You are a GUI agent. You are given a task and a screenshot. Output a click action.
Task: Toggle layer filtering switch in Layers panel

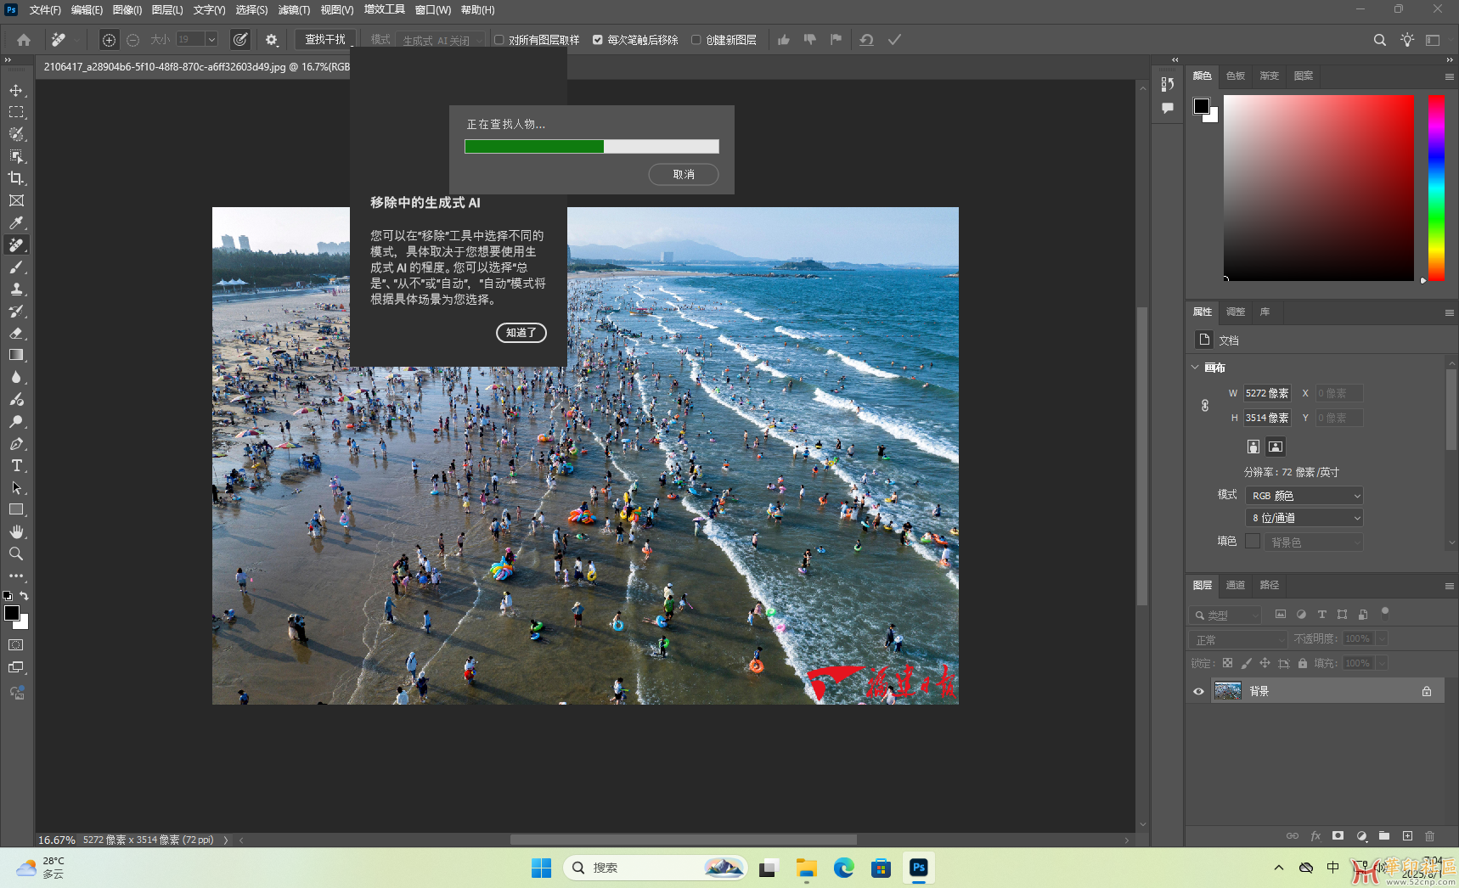click(1385, 613)
